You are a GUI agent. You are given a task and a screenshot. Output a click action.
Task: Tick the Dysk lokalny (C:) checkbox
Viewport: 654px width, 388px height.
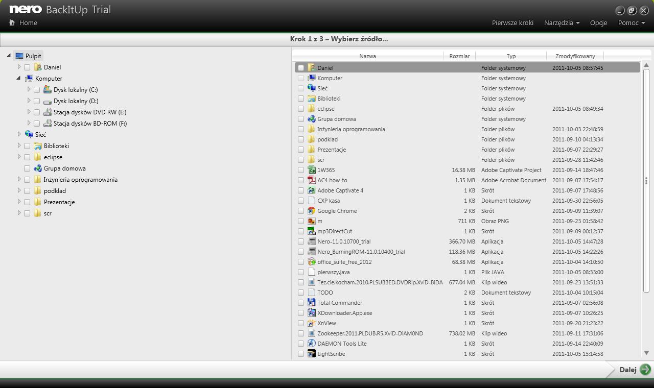click(x=37, y=90)
